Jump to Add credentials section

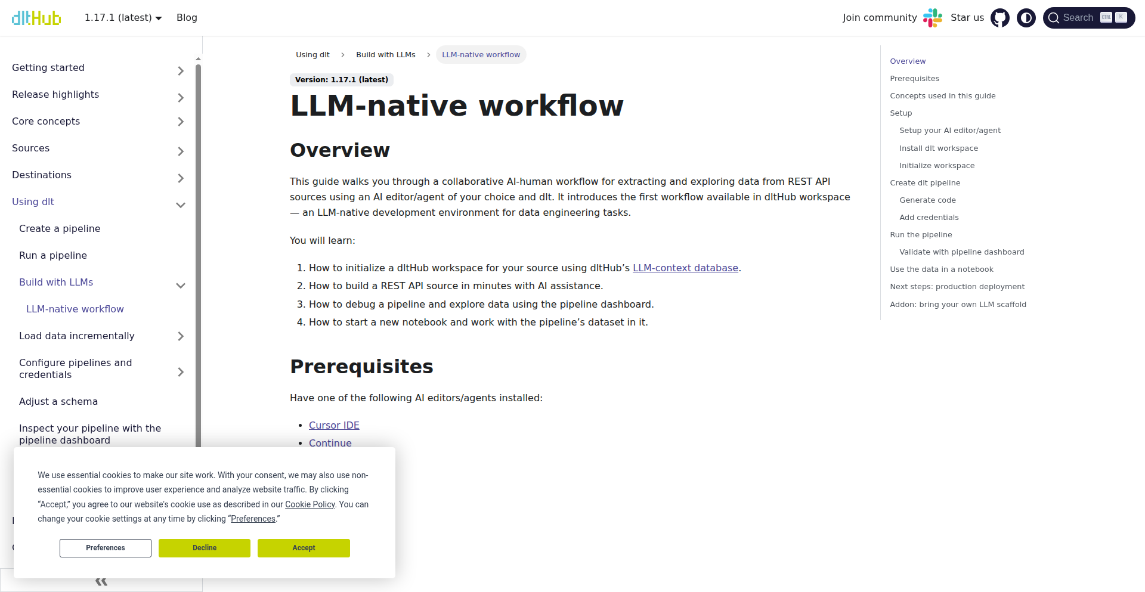pyautogui.click(x=929, y=218)
